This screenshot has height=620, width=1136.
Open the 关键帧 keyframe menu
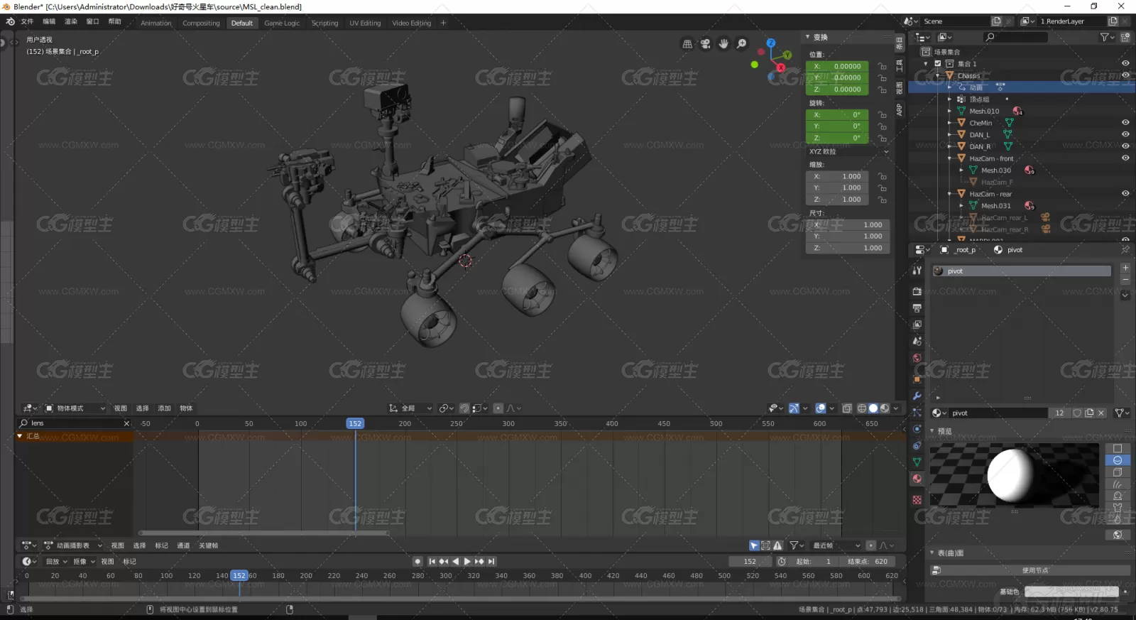208,545
